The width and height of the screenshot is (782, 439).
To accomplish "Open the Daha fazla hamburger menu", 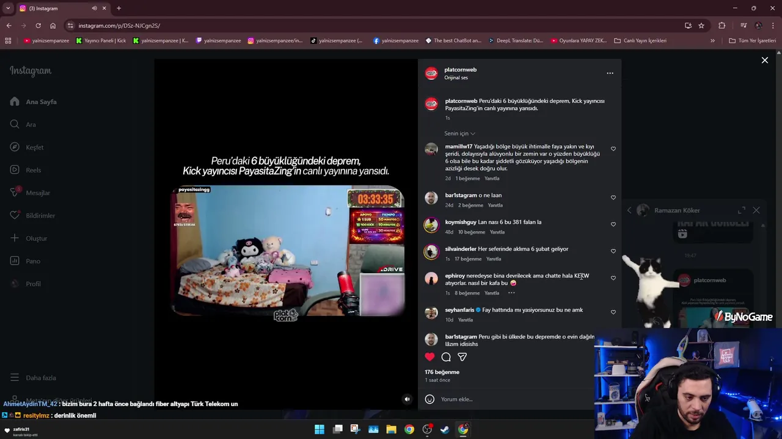I will coord(15,377).
